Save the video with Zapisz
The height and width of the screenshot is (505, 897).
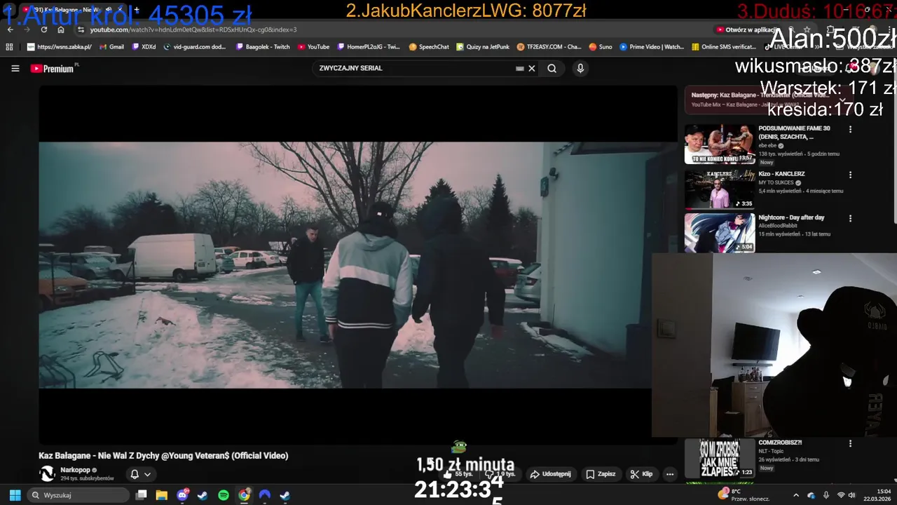[x=601, y=474]
